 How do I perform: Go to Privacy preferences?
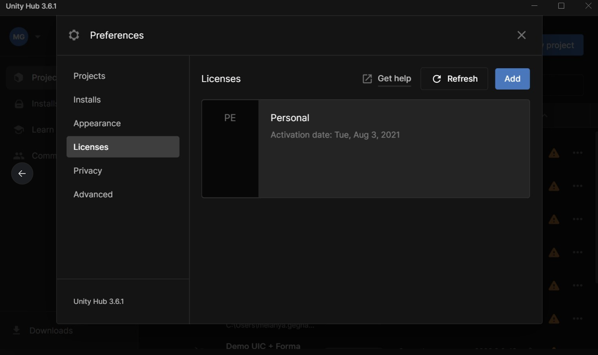click(87, 171)
